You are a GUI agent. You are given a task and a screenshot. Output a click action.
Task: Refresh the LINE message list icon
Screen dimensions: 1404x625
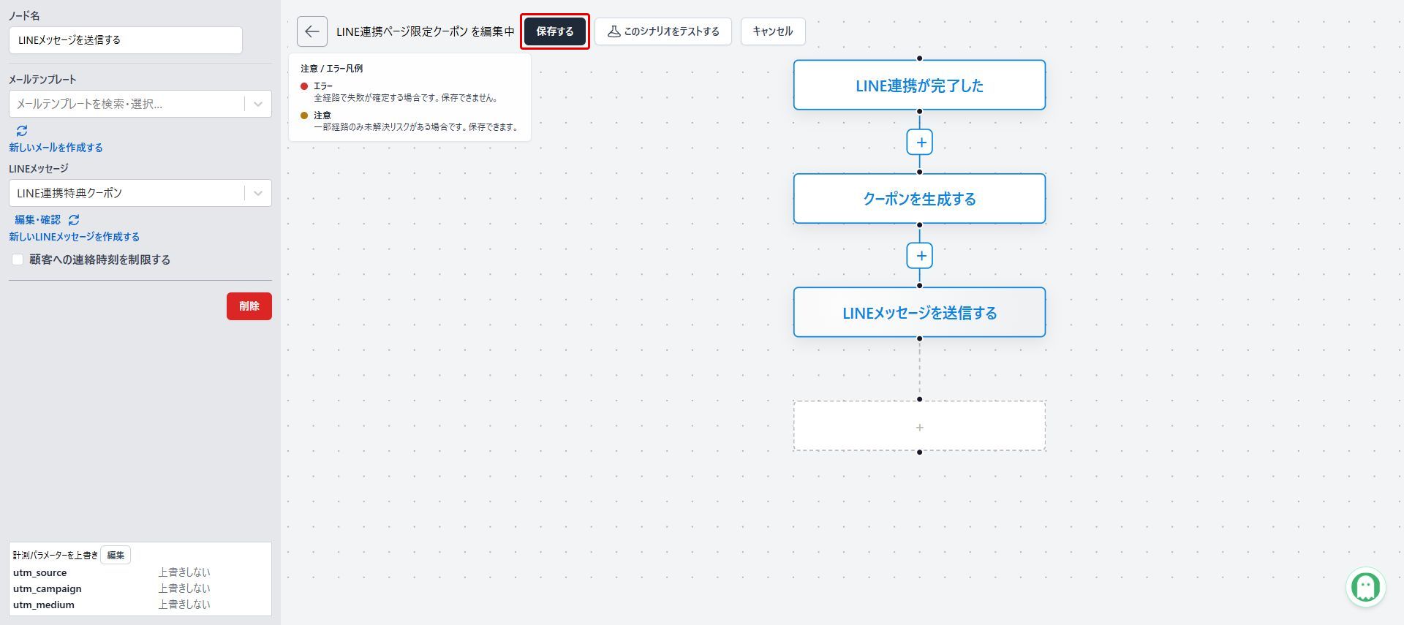(x=74, y=220)
